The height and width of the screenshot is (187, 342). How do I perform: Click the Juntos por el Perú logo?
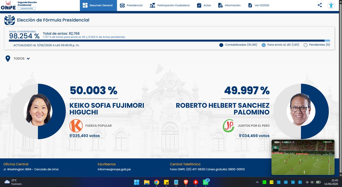(229, 126)
